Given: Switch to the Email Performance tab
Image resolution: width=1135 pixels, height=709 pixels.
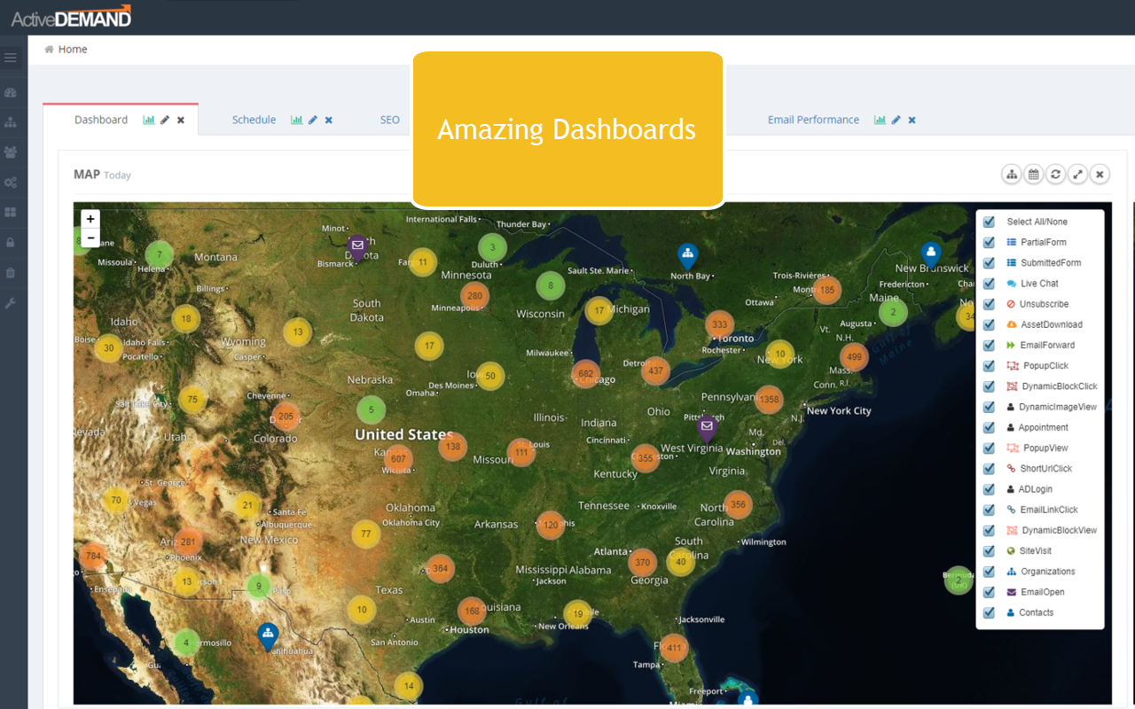Looking at the screenshot, I should (813, 119).
